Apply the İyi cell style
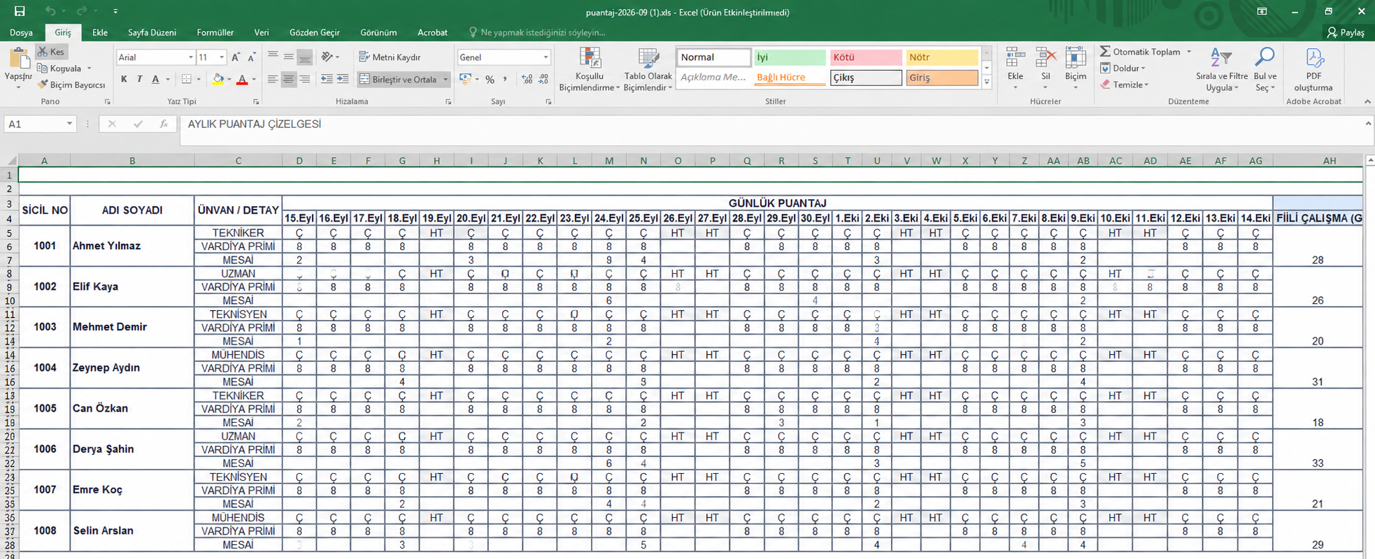The width and height of the screenshot is (1375, 559). click(x=790, y=57)
